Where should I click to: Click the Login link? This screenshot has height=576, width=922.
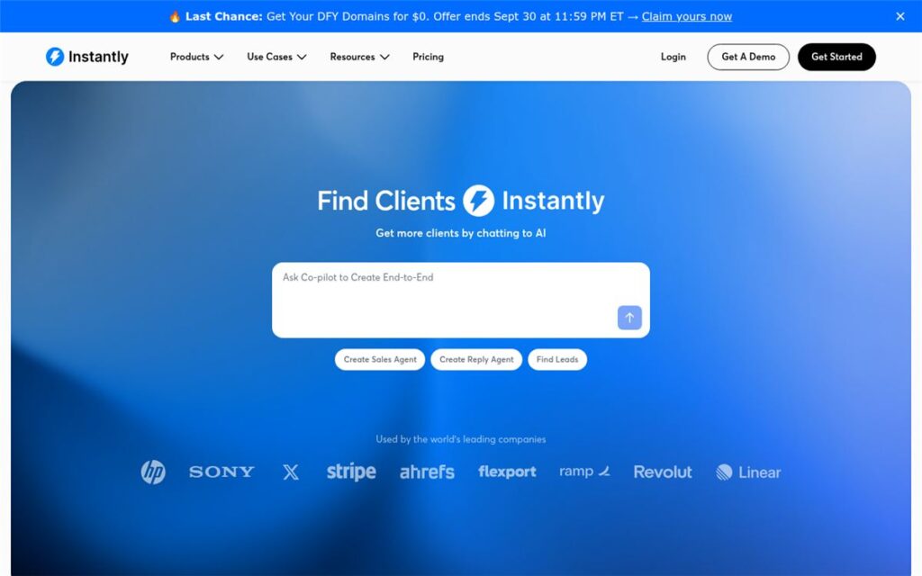[673, 57]
